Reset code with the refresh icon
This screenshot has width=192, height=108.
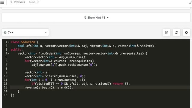(176, 32)
